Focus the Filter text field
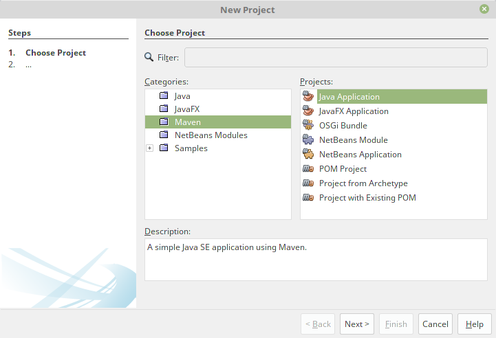This screenshot has width=496, height=338. [x=336, y=57]
